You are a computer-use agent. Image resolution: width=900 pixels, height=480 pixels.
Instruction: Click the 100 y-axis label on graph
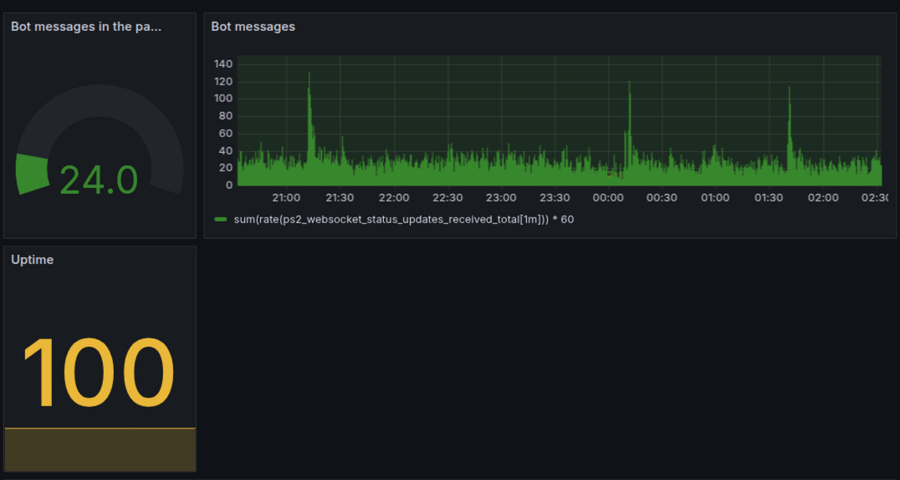click(x=223, y=99)
